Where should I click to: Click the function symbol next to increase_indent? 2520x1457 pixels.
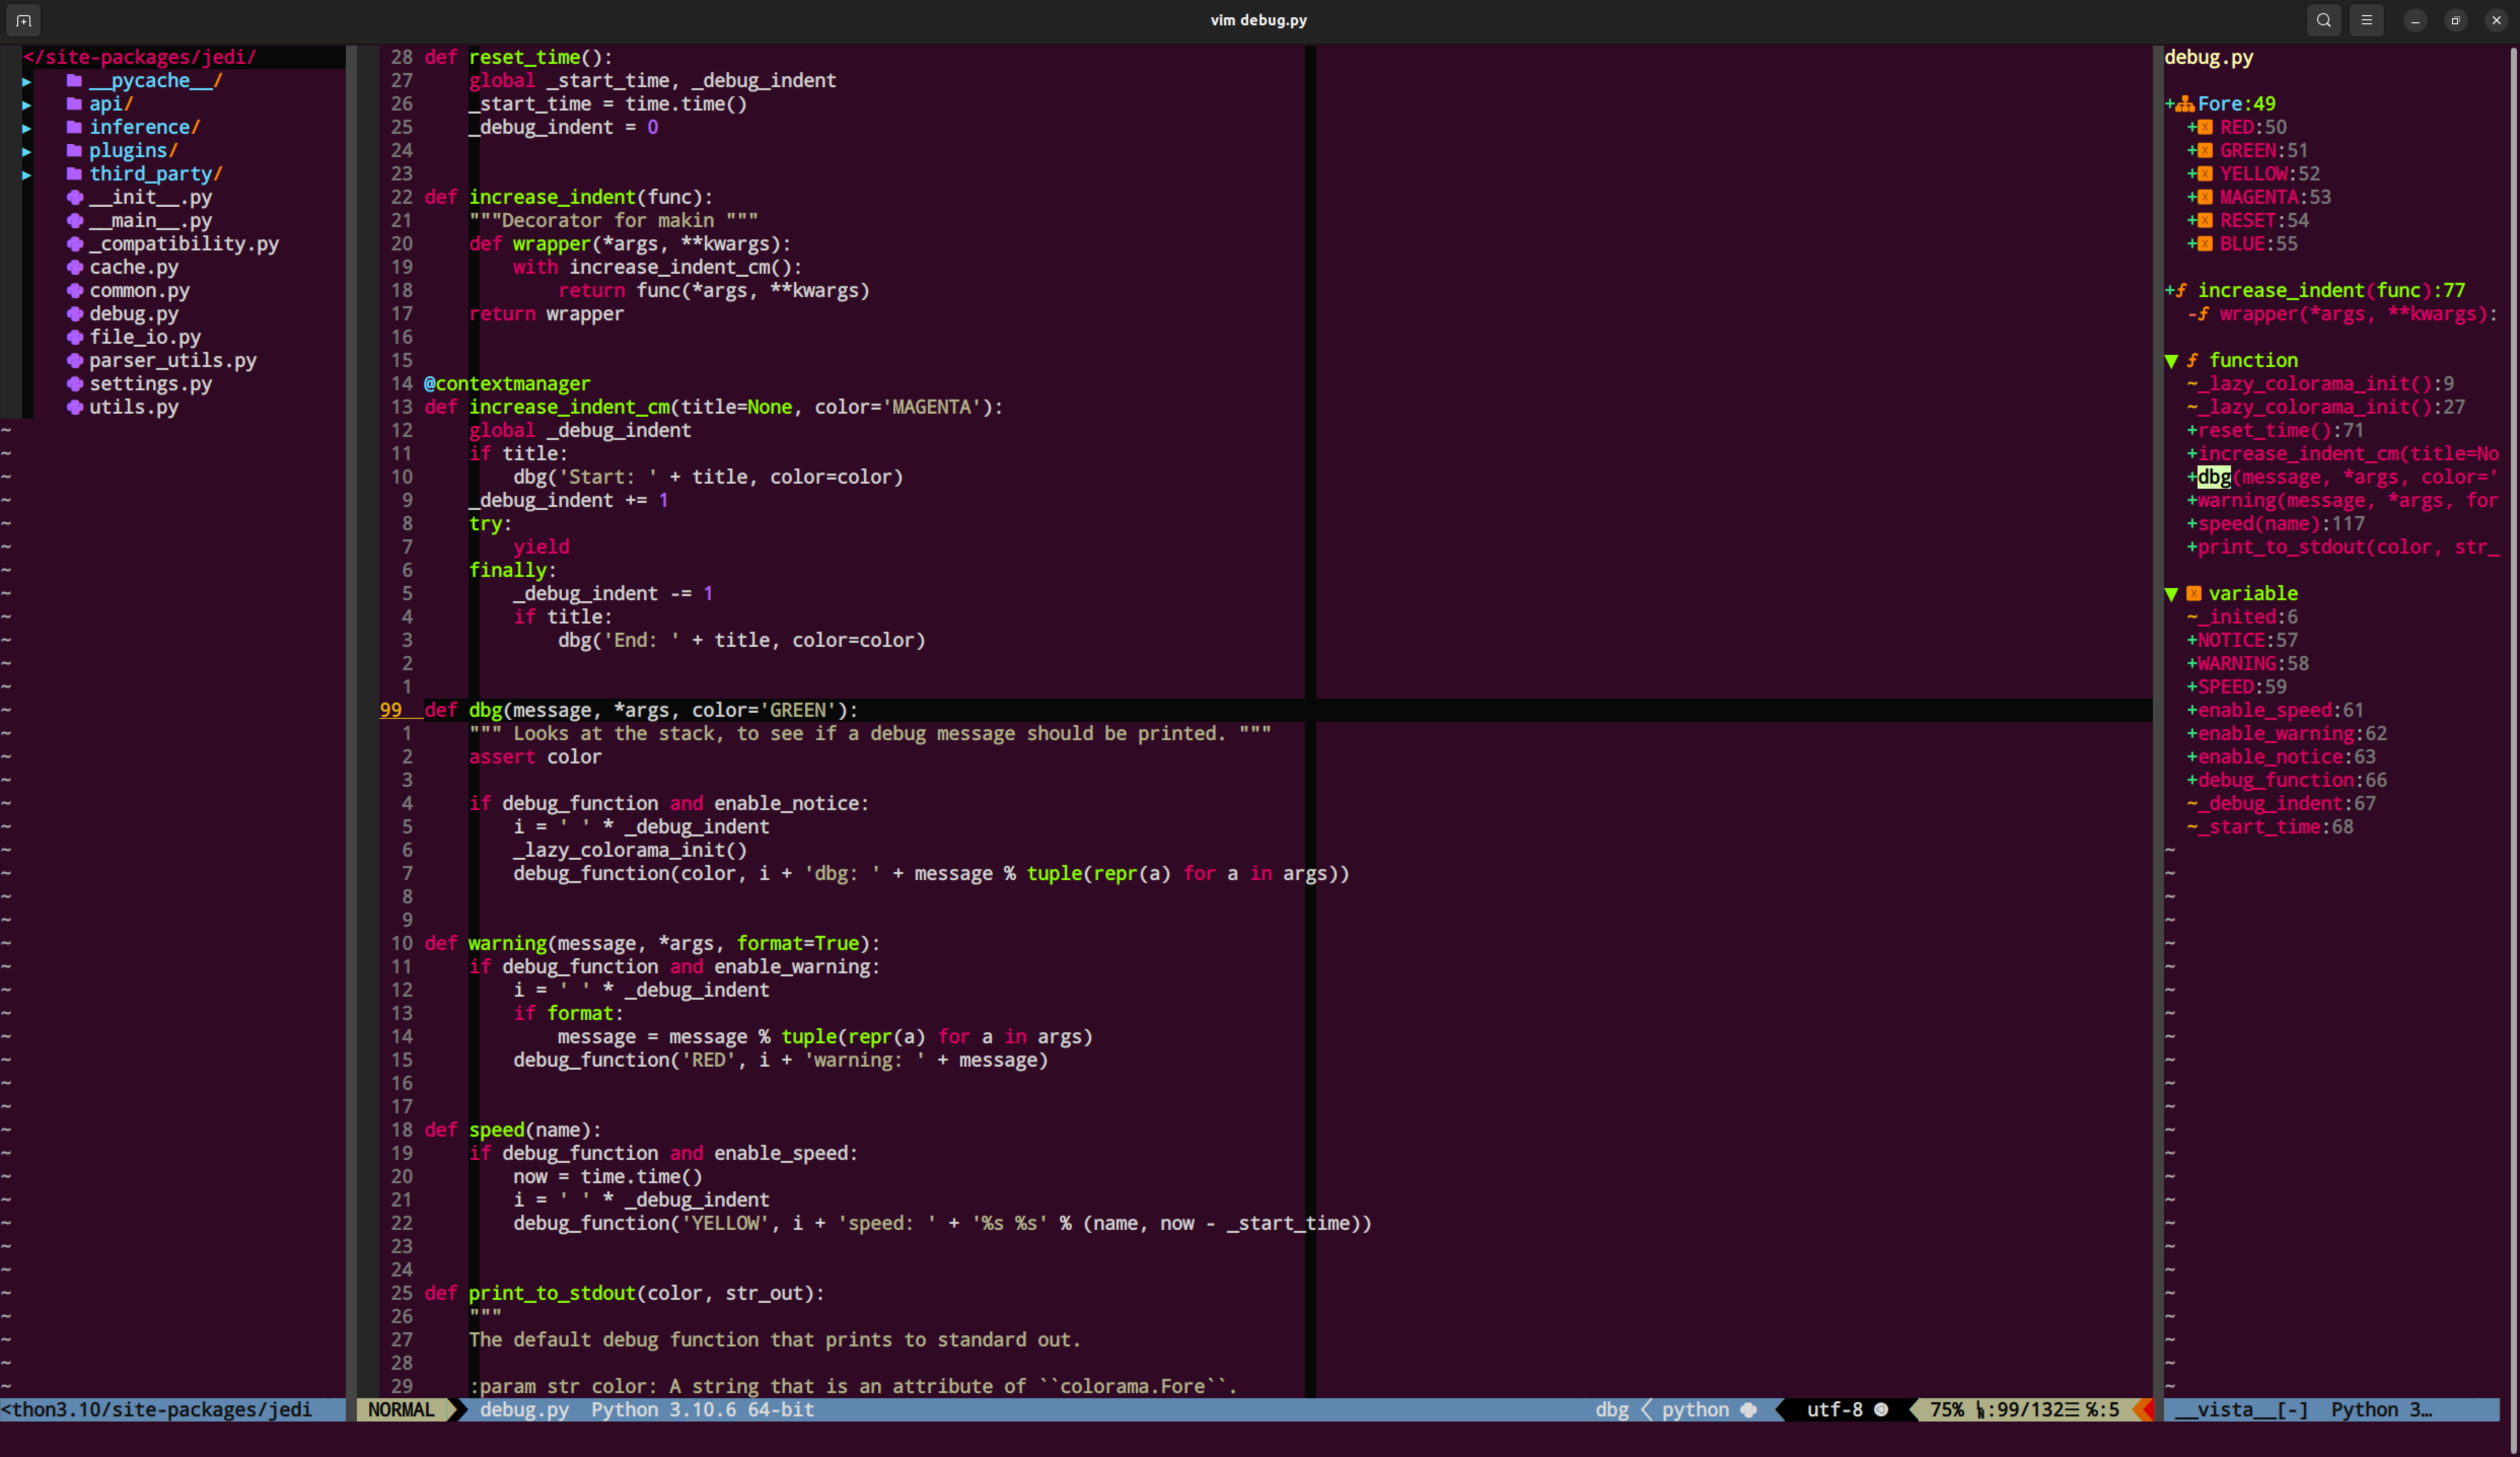[x=2182, y=291]
